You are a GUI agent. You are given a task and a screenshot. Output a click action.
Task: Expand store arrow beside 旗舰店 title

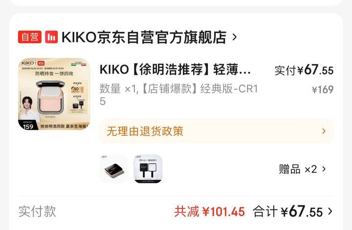tap(234, 37)
